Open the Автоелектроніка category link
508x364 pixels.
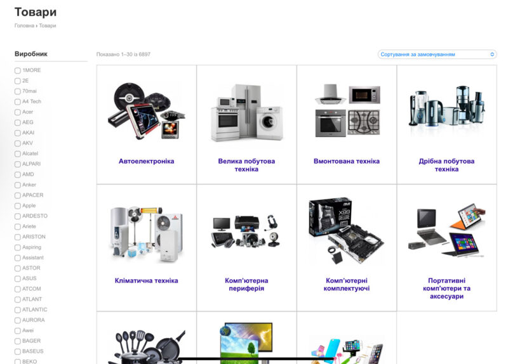pos(146,162)
